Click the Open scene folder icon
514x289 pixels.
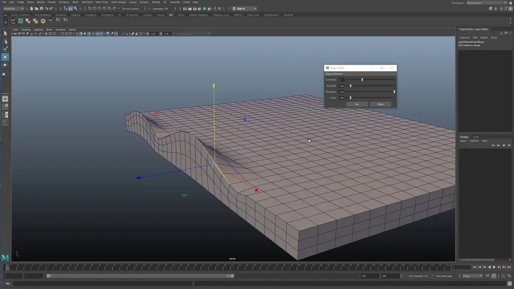pos(36,8)
